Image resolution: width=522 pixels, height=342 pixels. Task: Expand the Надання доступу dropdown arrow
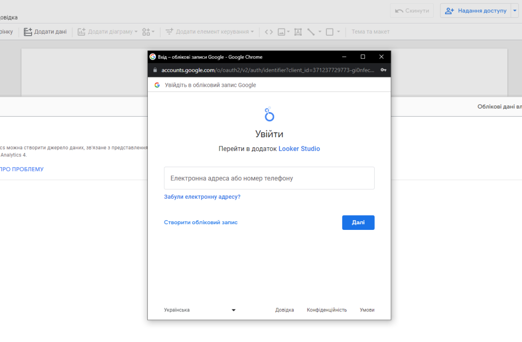coord(514,11)
